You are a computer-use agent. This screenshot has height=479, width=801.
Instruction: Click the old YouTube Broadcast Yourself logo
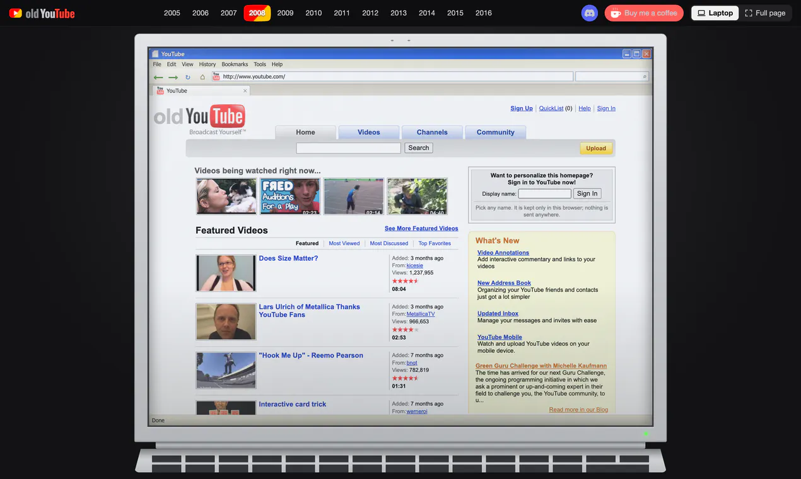click(199, 120)
